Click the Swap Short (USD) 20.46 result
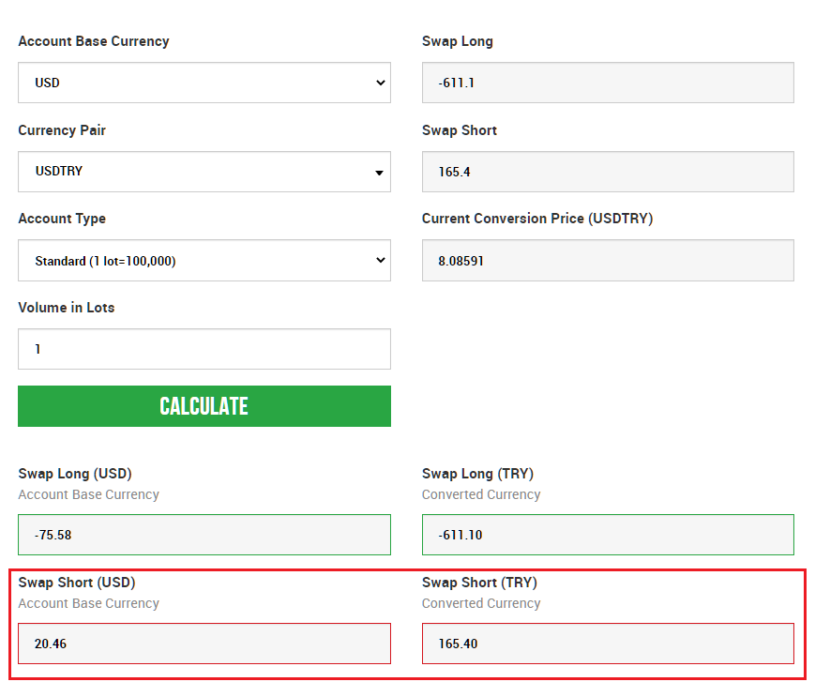 click(204, 644)
